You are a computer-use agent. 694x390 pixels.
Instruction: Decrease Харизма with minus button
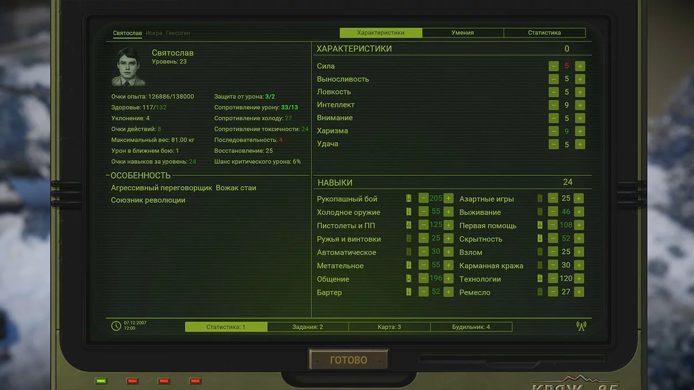553,131
